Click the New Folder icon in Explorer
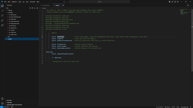 coord(32,8)
